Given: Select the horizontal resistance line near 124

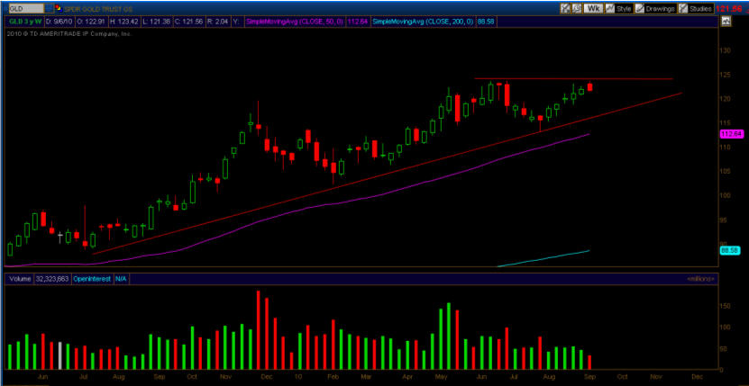Looking at the screenshot, I should 573,78.
